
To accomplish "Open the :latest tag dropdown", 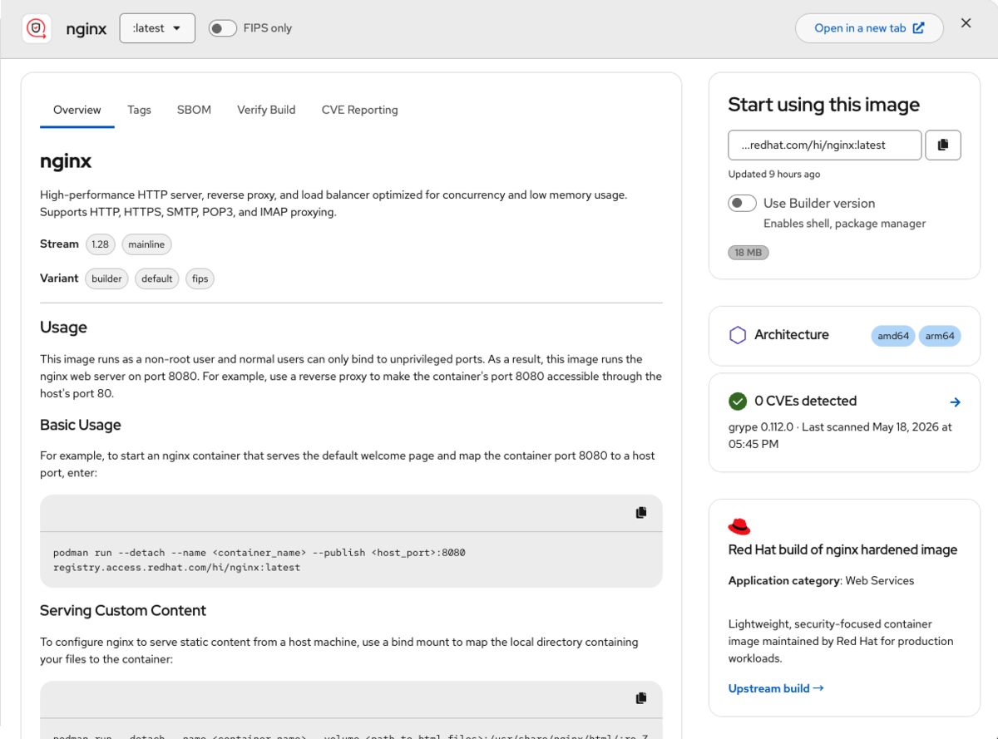I will coord(157,28).
